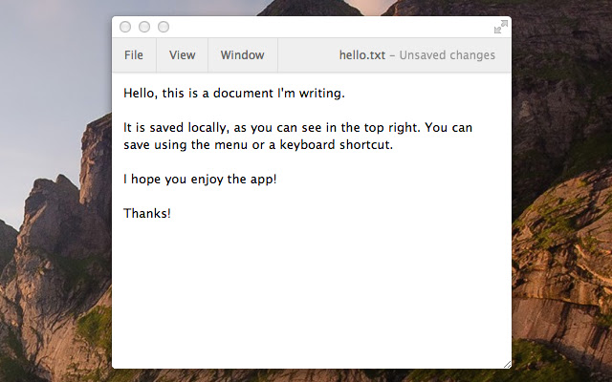Close the window using the leftmost circle
This screenshot has width=612, height=382.
pyautogui.click(x=125, y=27)
